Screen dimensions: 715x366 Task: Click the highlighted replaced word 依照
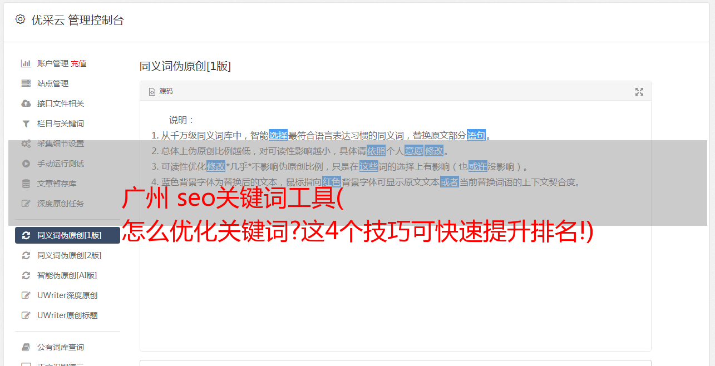click(376, 151)
